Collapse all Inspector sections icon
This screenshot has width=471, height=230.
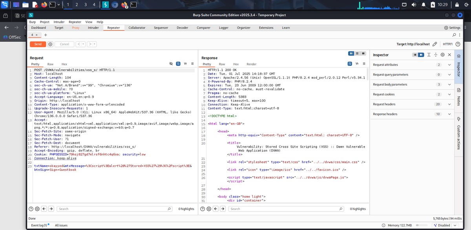coord(436,55)
